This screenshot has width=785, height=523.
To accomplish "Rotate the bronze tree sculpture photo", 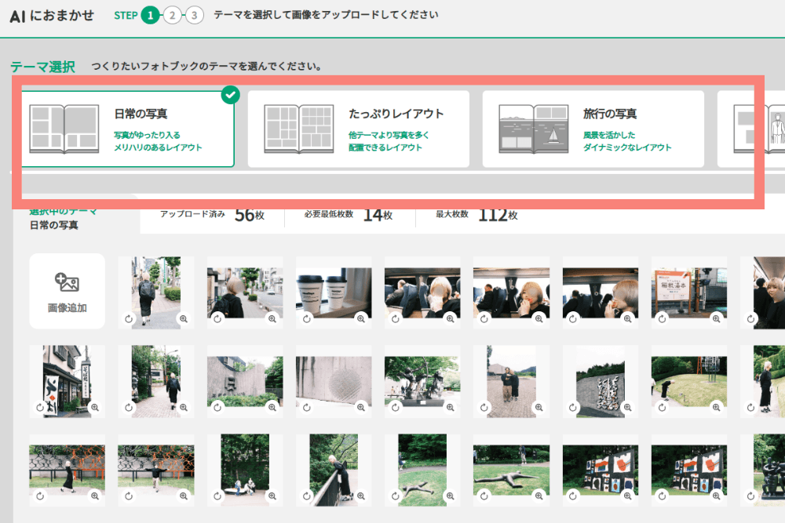I will tap(396, 407).
